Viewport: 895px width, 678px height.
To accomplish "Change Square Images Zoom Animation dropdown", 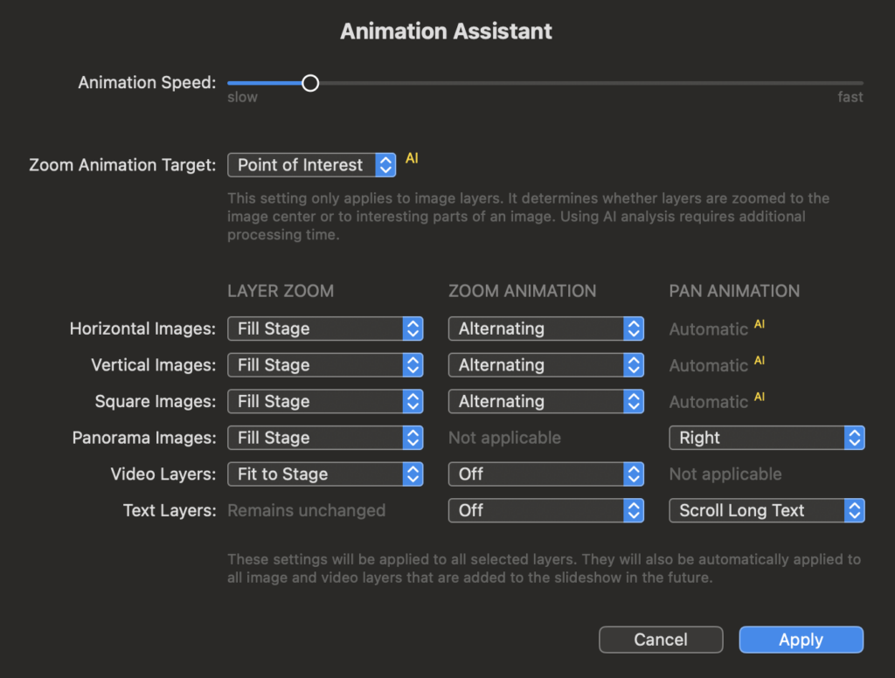I will tap(546, 401).
